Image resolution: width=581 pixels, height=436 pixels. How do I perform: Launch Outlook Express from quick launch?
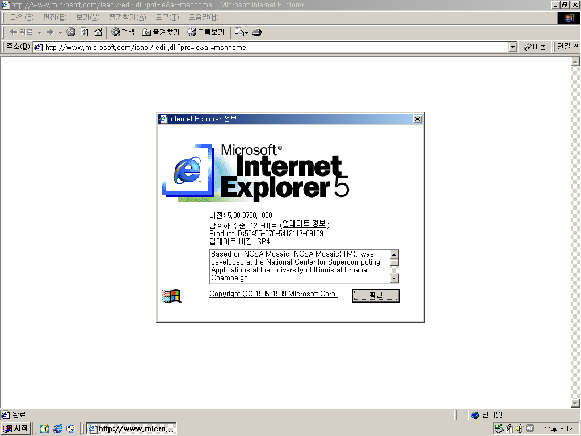[x=71, y=429]
